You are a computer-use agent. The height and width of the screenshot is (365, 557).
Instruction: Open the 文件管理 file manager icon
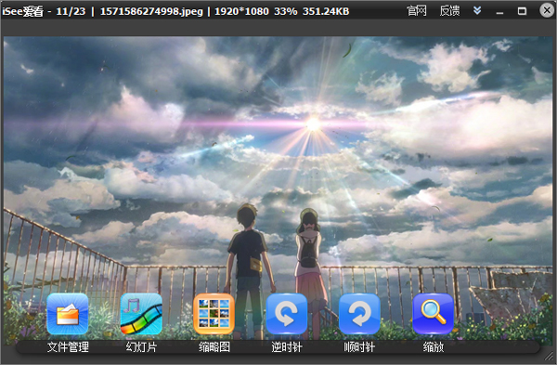[x=68, y=314]
